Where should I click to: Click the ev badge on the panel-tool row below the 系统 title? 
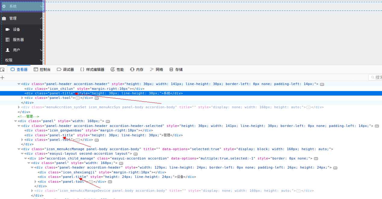pyautogui.click(x=97, y=98)
